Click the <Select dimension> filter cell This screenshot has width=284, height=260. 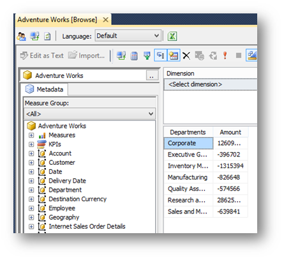[210, 84]
